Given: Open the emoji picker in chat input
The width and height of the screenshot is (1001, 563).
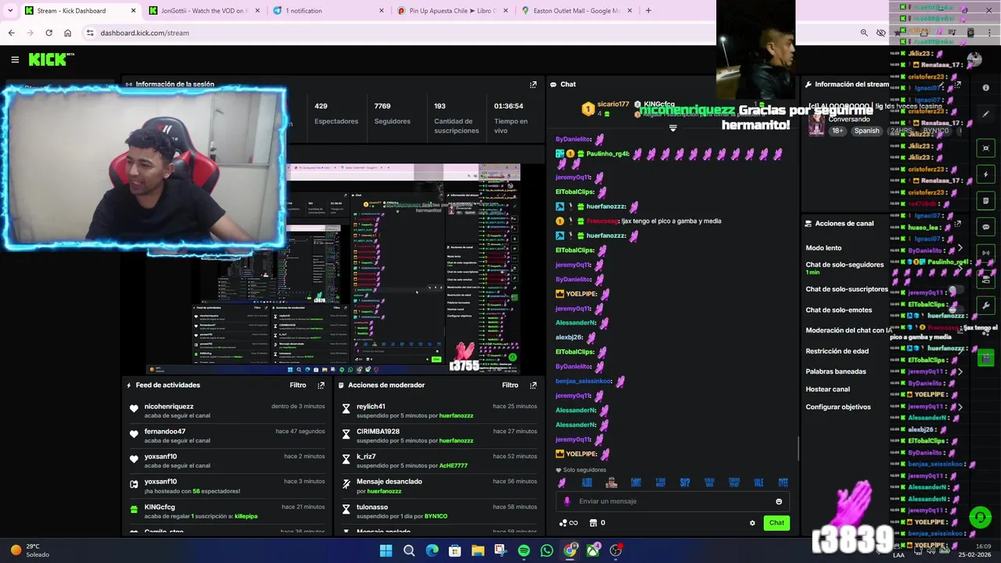Looking at the screenshot, I should coord(779,502).
